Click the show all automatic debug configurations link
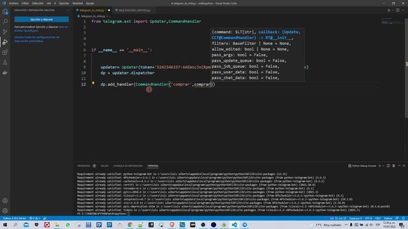 coord(37,39)
